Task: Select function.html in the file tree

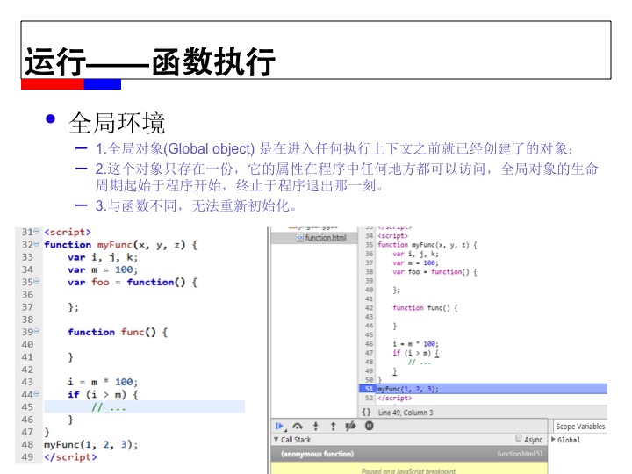Action: [325, 237]
